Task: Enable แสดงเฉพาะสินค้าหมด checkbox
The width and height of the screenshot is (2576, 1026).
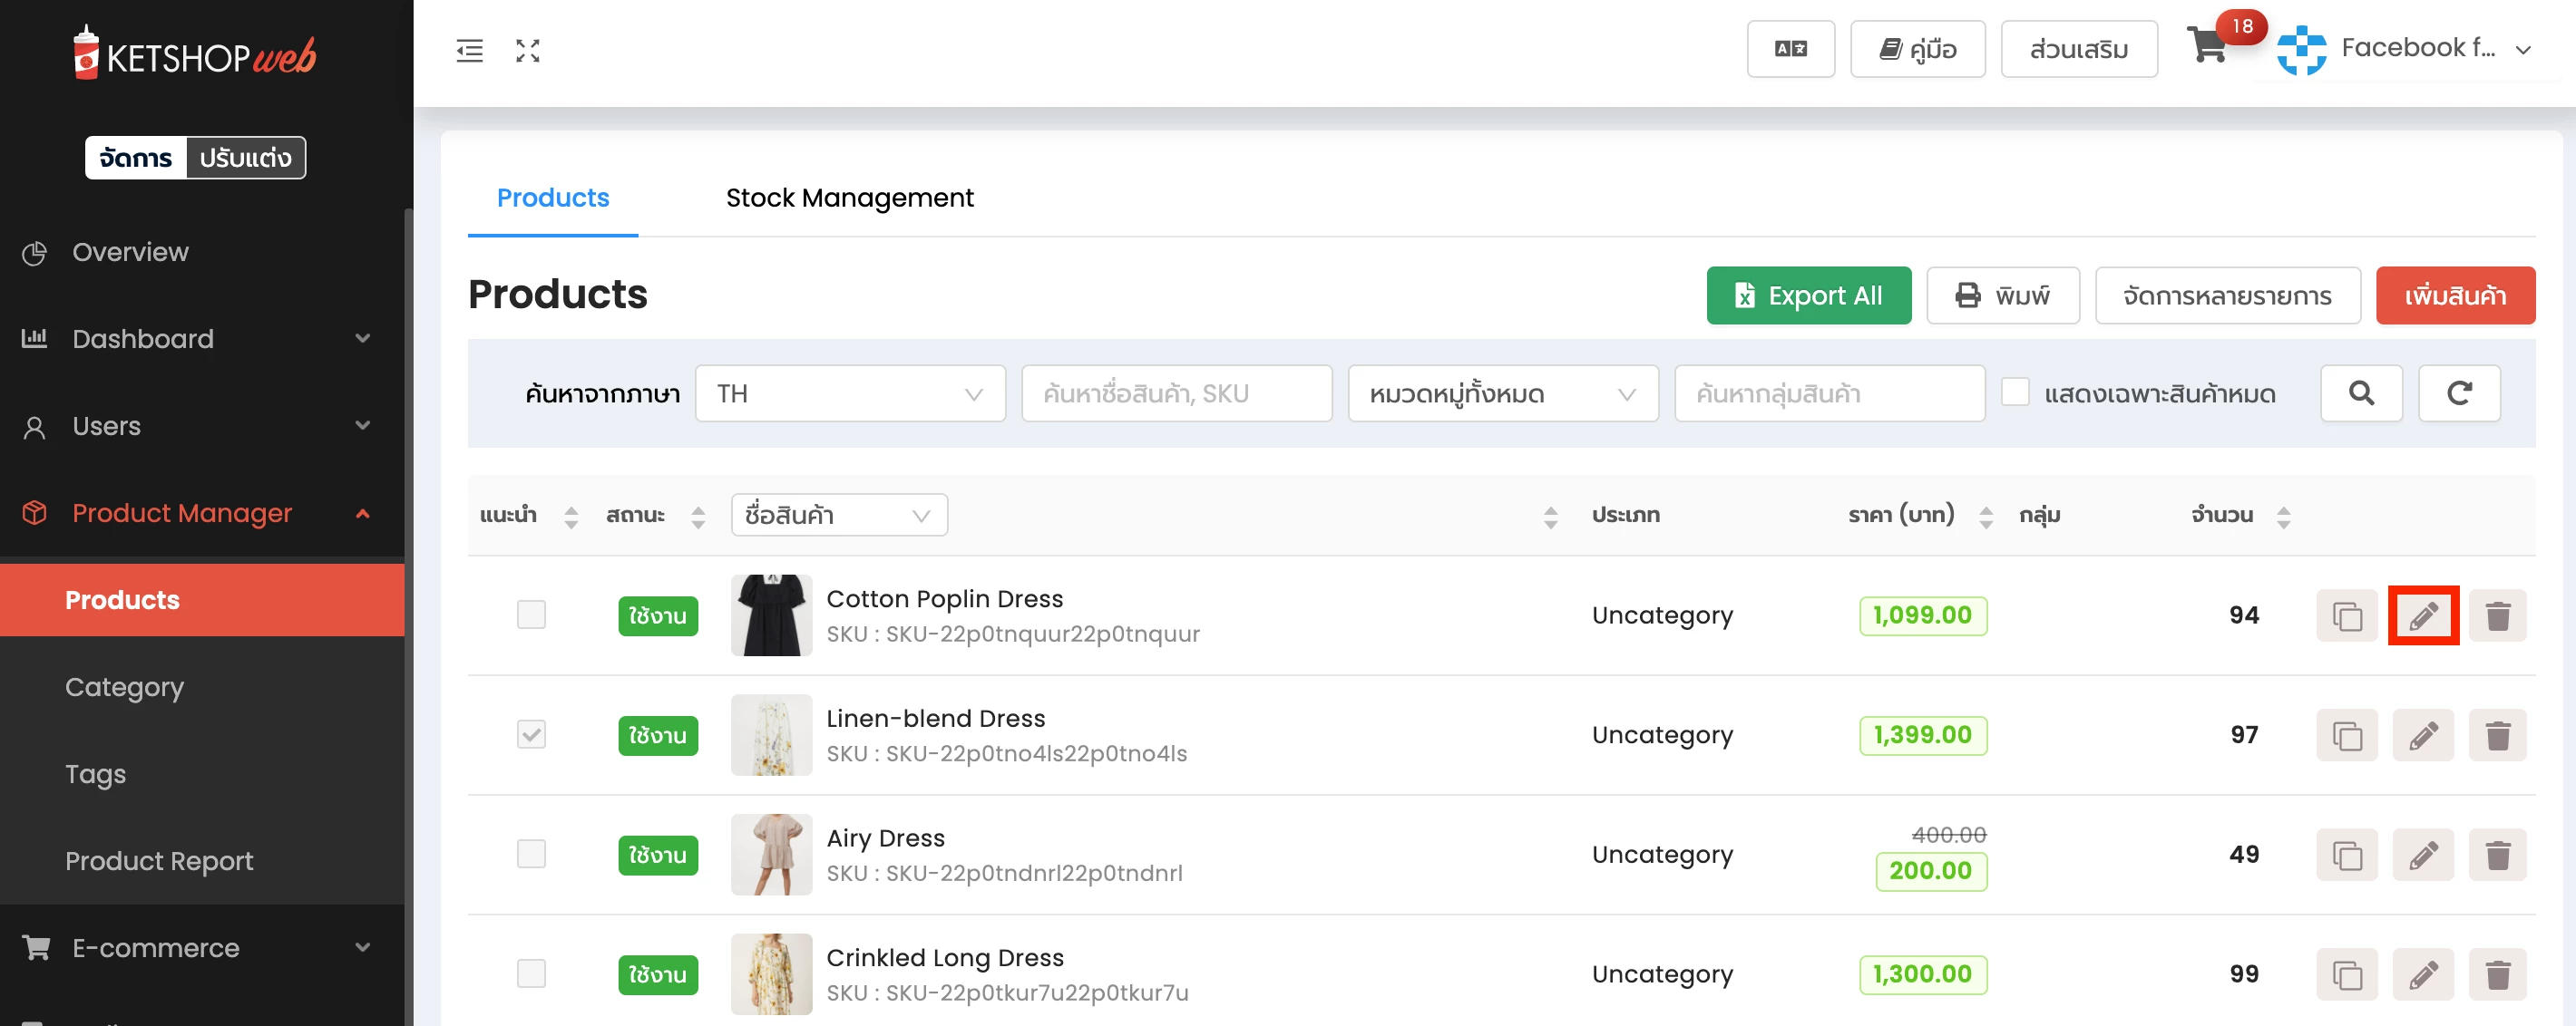Action: point(2015,392)
